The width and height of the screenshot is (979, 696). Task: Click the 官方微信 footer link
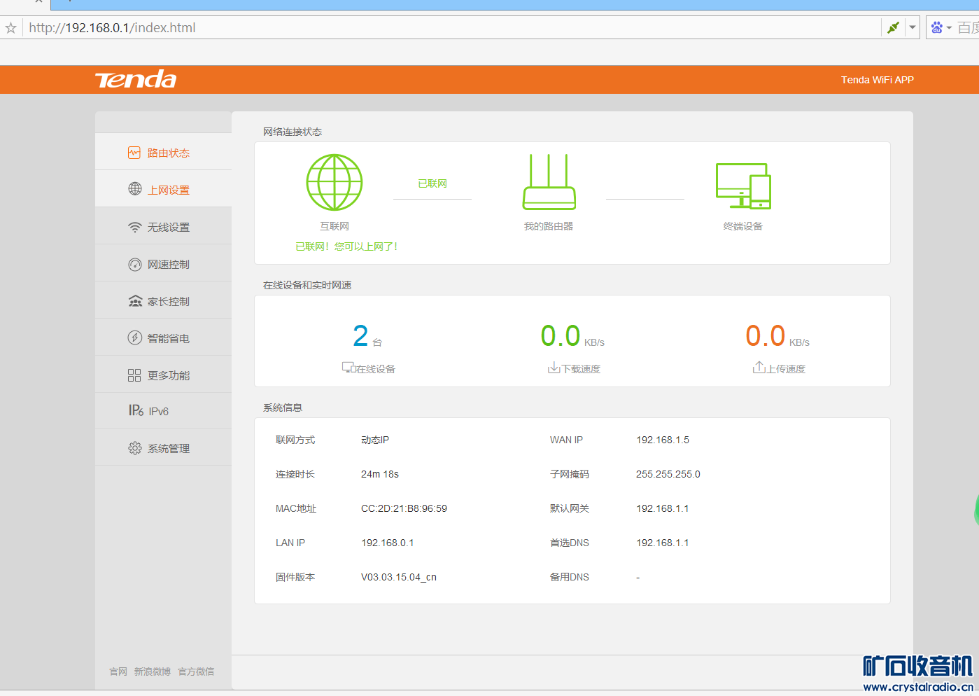click(196, 671)
